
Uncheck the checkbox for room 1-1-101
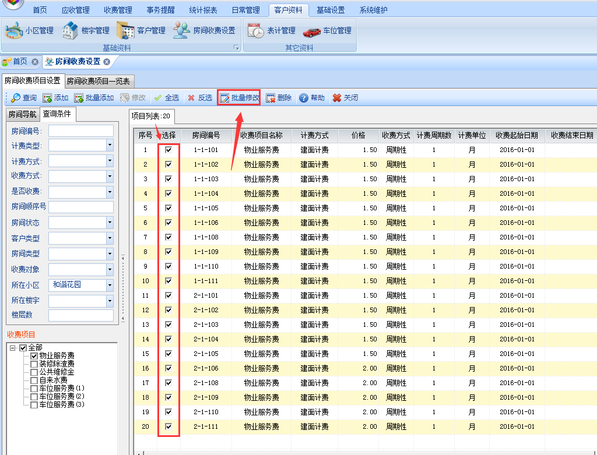(168, 150)
